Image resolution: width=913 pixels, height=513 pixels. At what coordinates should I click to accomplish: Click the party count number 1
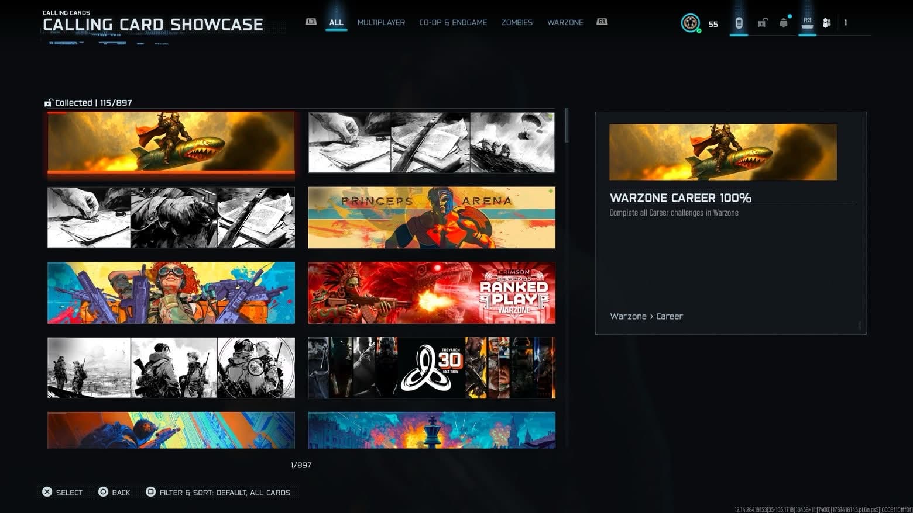(x=845, y=23)
